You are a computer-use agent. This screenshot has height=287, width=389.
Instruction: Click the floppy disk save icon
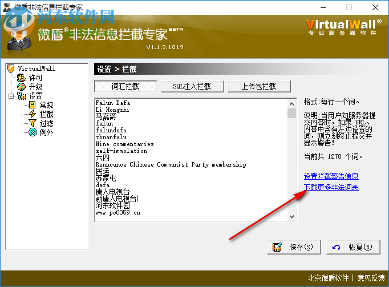pos(277,247)
